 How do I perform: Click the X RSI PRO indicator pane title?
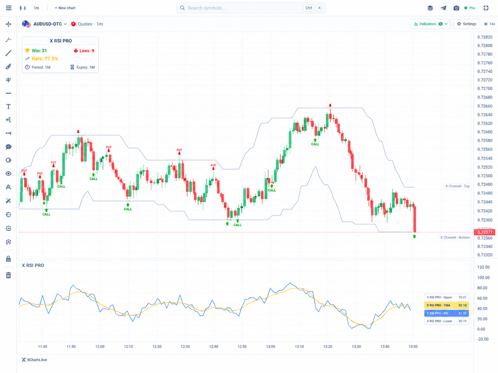click(33, 265)
